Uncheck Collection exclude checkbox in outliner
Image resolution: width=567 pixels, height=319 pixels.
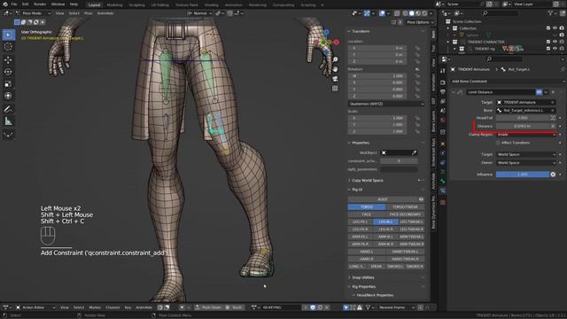click(x=548, y=28)
